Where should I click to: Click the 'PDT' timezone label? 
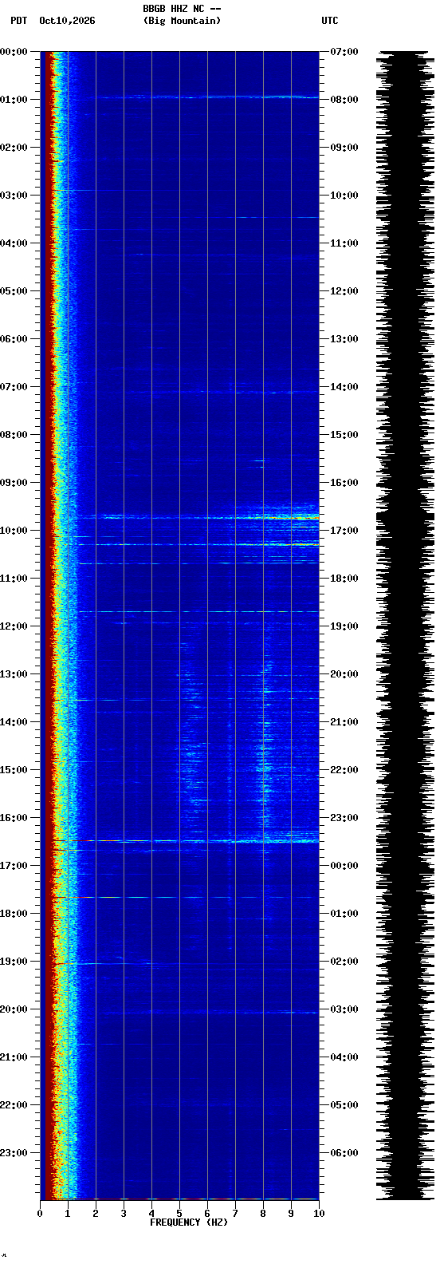pyautogui.click(x=18, y=21)
